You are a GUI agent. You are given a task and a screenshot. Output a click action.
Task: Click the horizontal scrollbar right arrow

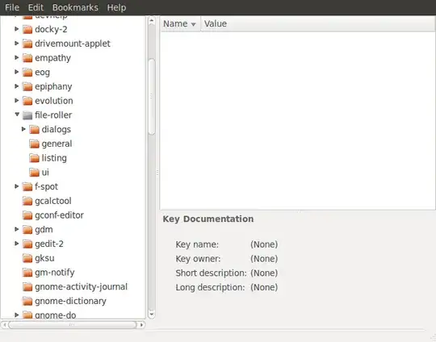coord(142,324)
